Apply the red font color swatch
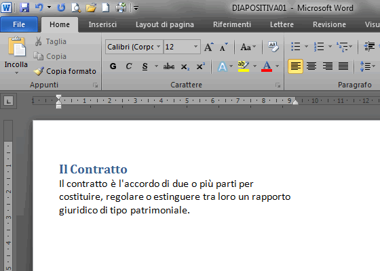 tap(267, 66)
